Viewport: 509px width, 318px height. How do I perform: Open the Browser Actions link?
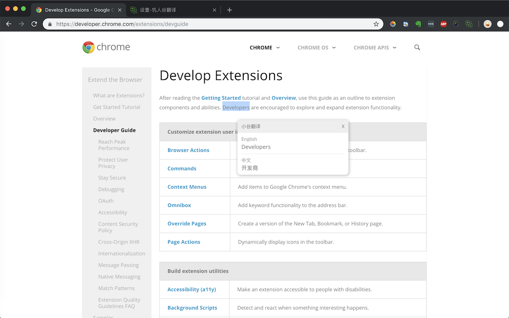188,150
